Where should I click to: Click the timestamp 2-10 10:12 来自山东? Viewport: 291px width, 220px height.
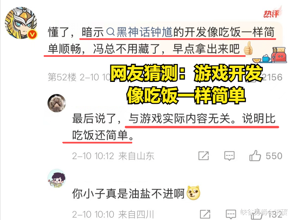coord(113,156)
